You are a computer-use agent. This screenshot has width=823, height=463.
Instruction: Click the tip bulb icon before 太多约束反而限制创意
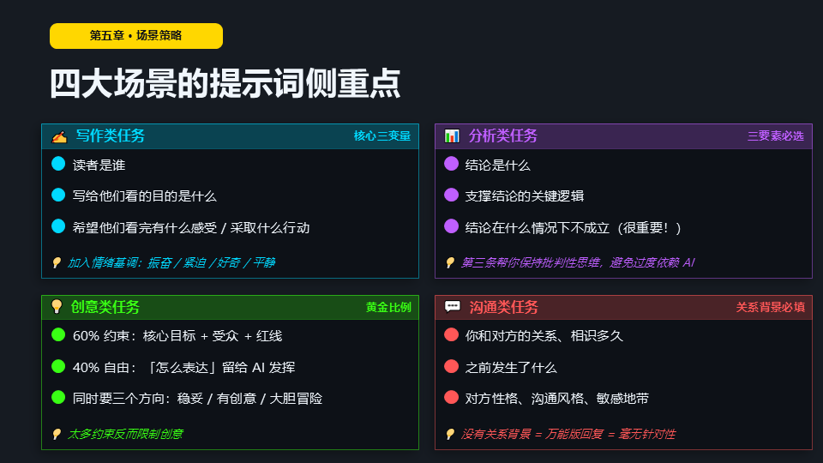57,435
